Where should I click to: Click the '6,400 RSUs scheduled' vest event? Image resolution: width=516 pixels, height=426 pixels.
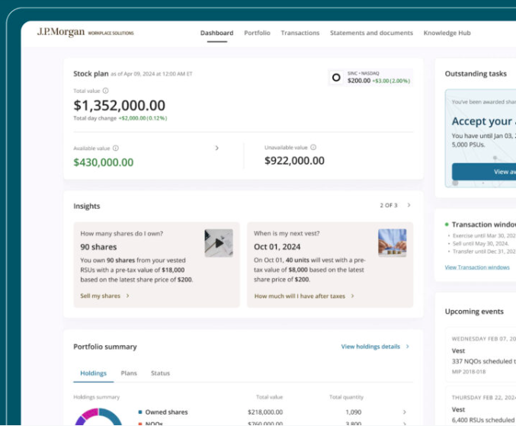tap(483, 420)
